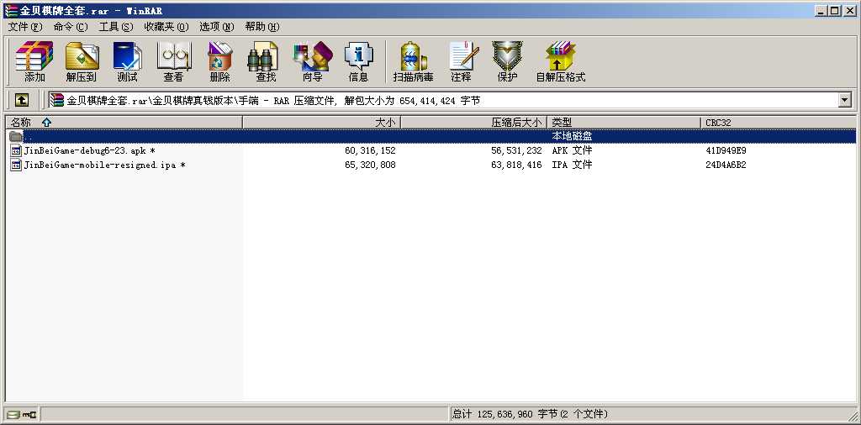Launch the 向导 (Wizard) tool
861x425 pixels.
(x=313, y=60)
